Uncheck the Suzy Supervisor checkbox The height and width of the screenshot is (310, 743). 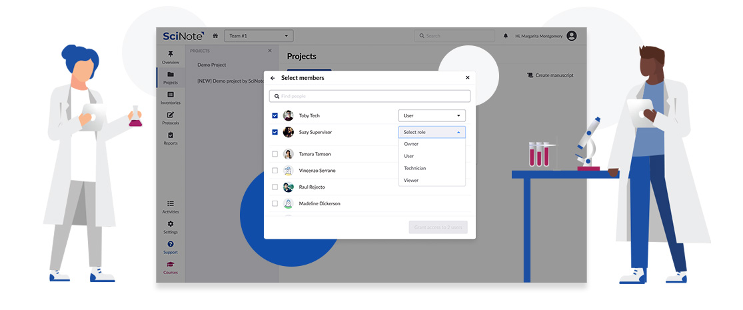(x=275, y=132)
